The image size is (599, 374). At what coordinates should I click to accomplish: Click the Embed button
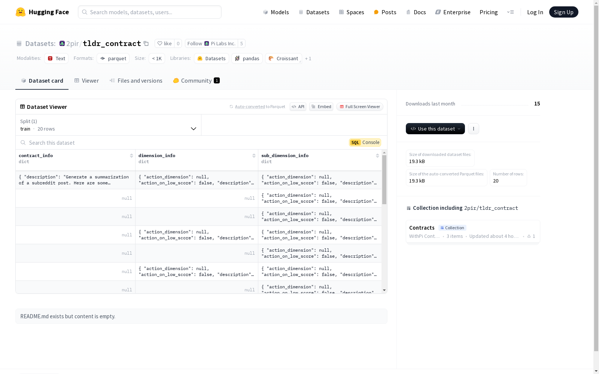[x=321, y=107]
